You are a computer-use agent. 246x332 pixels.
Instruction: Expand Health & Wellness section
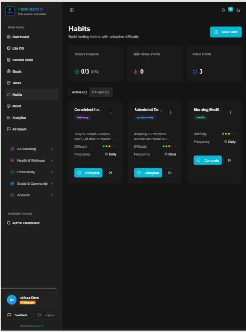[x=31, y=161]
